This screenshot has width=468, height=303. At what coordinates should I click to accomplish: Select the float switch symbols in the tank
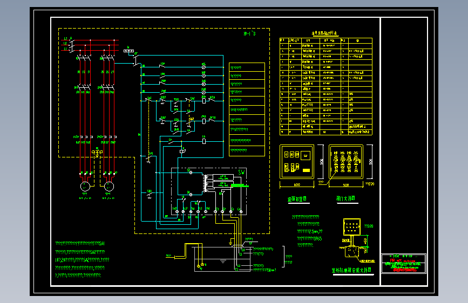pos(201,265)
